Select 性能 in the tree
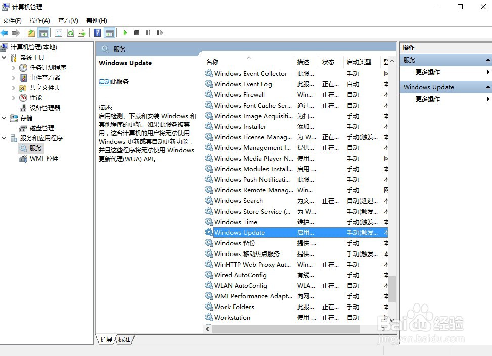The image size is (492, 356). pyautogui.click(x=36, y=98)
